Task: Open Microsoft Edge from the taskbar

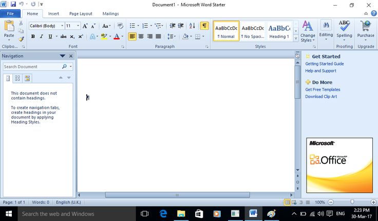Action: (x=163, y=213)
